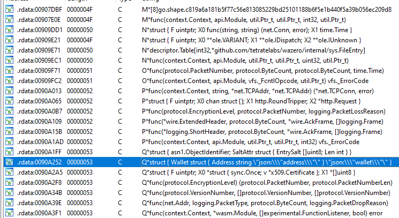This screenshot has width=399, height=218.
Task: Click type C in row .rdata:0090A3F1
Action: point(120,213)
